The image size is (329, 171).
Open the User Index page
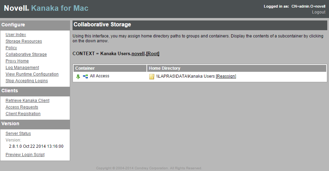tap(16, 35)
